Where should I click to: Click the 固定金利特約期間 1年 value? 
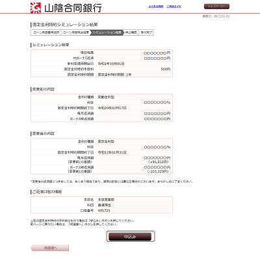114,75
